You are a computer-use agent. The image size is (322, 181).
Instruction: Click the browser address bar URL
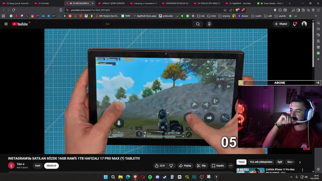point(90,10)
